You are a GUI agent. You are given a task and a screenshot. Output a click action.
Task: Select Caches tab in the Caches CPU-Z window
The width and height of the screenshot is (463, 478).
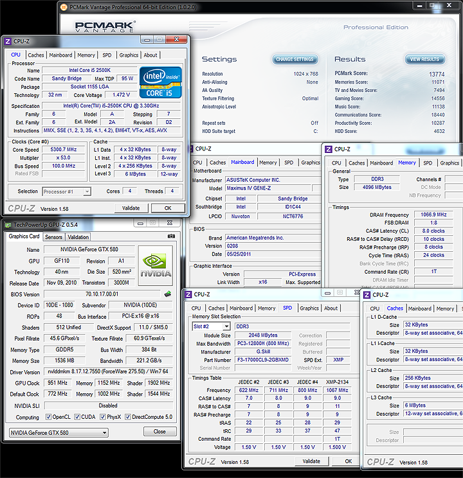tap(395, 308)
